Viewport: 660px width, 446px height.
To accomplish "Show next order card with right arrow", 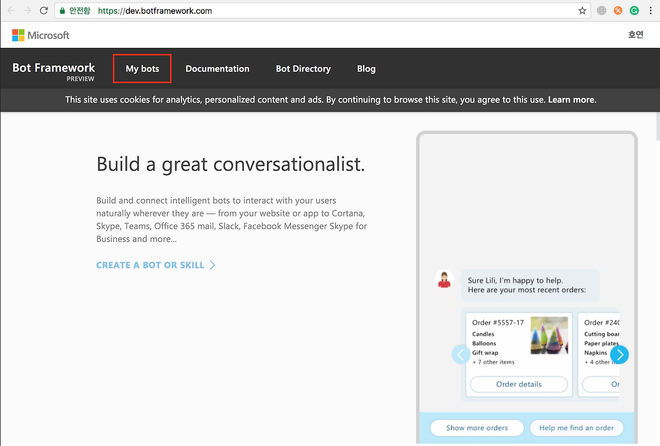I will click(619, 355).
